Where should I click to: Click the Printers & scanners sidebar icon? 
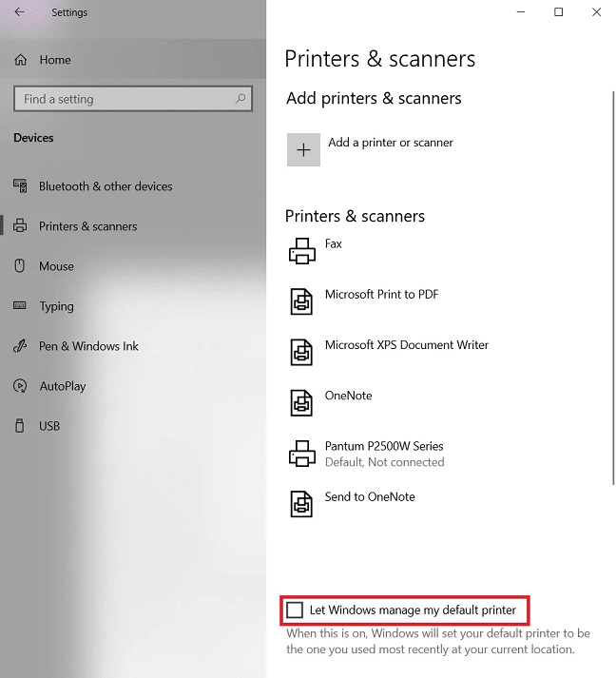coord(20,225)
